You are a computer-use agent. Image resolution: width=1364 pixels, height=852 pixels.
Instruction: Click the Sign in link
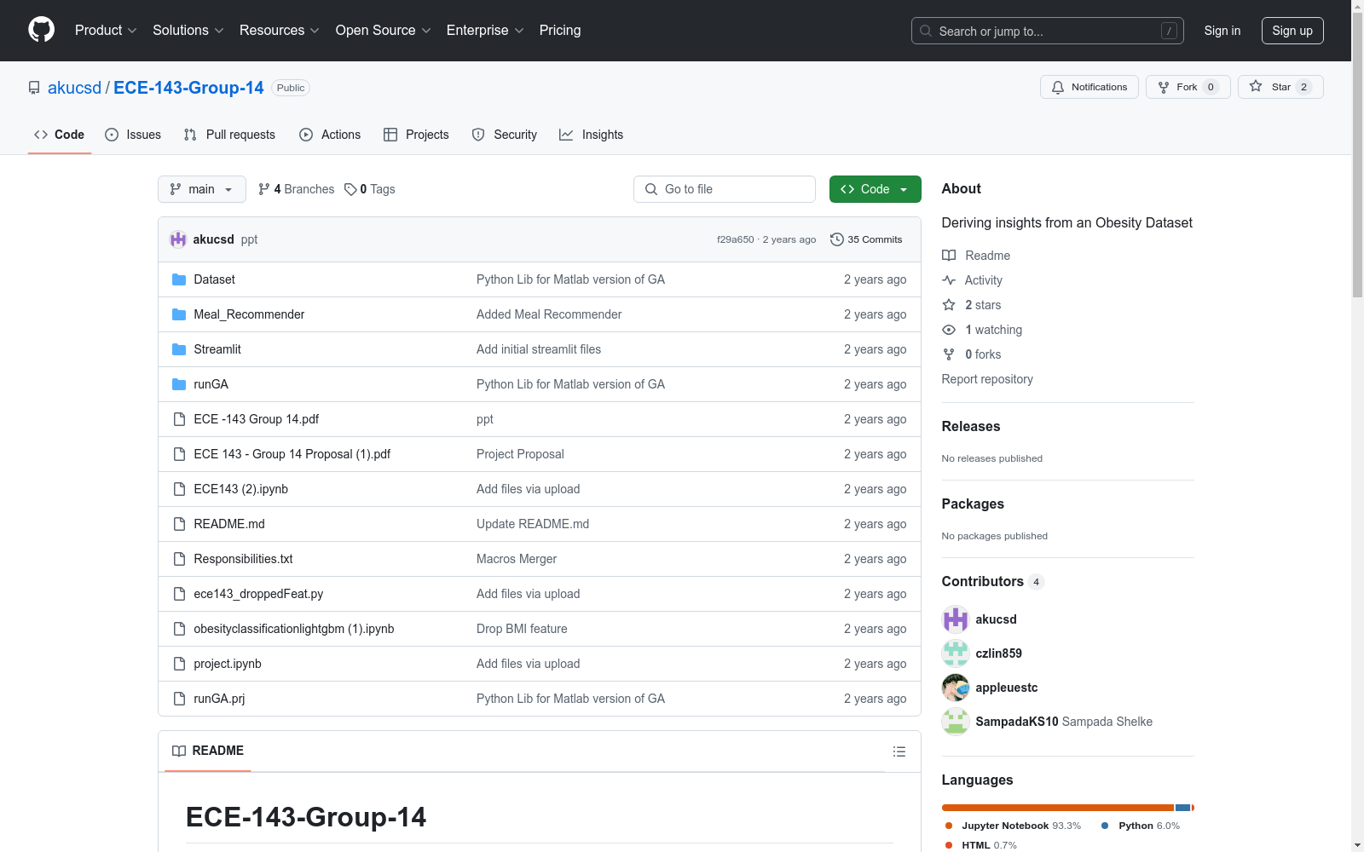coord(1222,31)
